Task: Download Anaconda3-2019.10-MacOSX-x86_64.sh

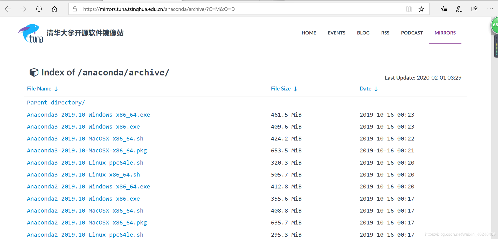Action: pyautogui.click(x=85, y=139)
